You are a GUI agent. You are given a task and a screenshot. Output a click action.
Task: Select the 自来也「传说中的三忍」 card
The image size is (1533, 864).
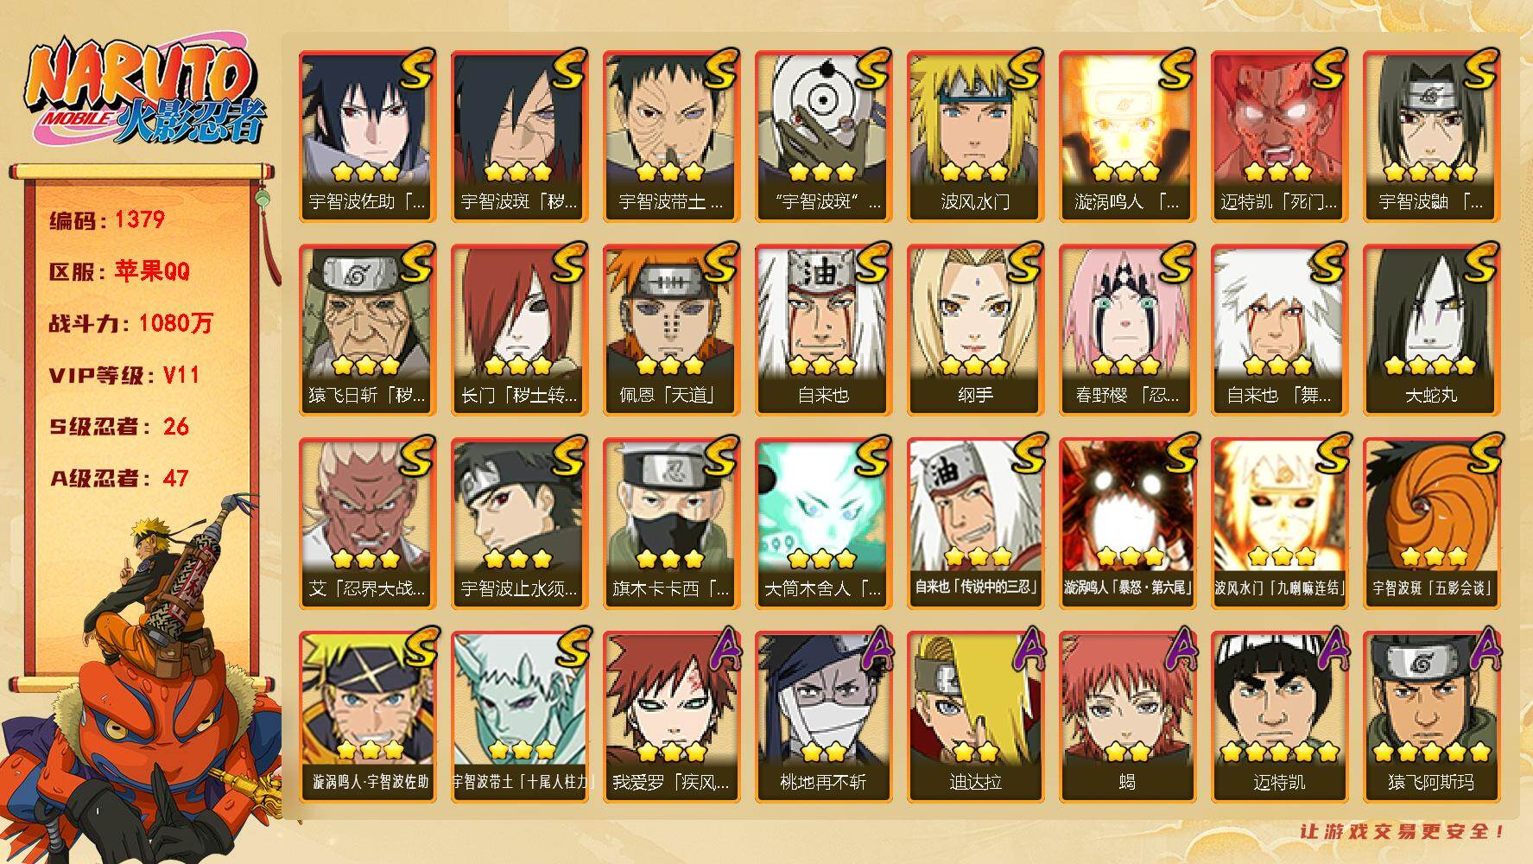pyautogui.click(x=975, y=524)
